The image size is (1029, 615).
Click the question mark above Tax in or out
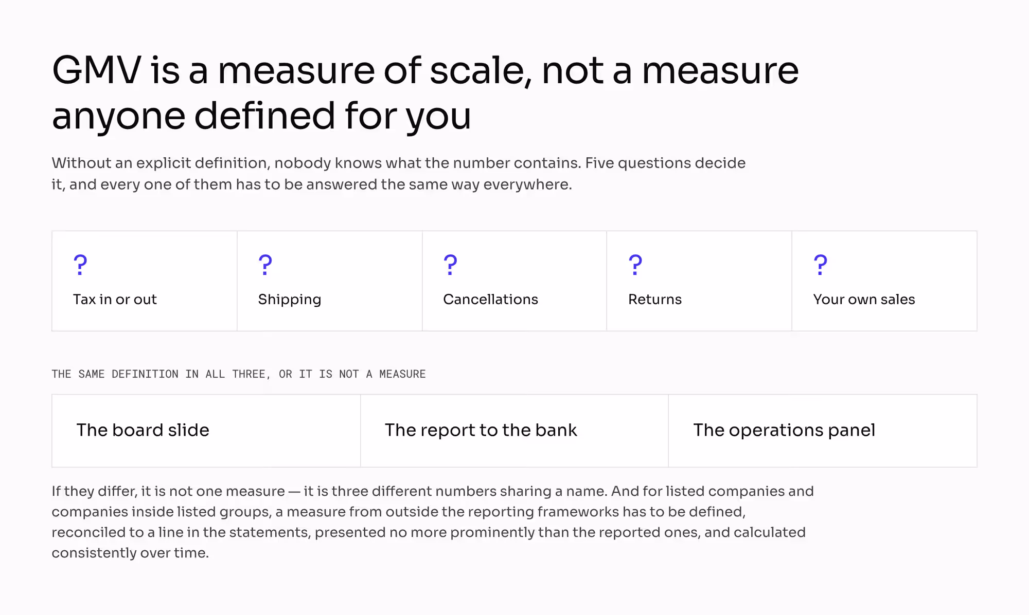[x=80, y=265]
